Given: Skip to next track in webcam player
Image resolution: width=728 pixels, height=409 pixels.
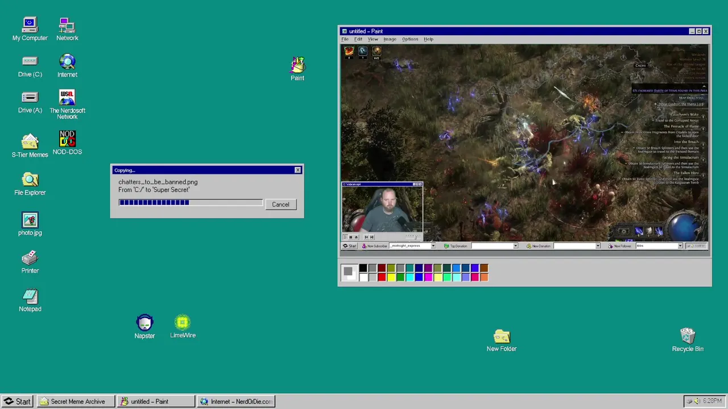Looking at the screenshot, I should pos(371,237).
